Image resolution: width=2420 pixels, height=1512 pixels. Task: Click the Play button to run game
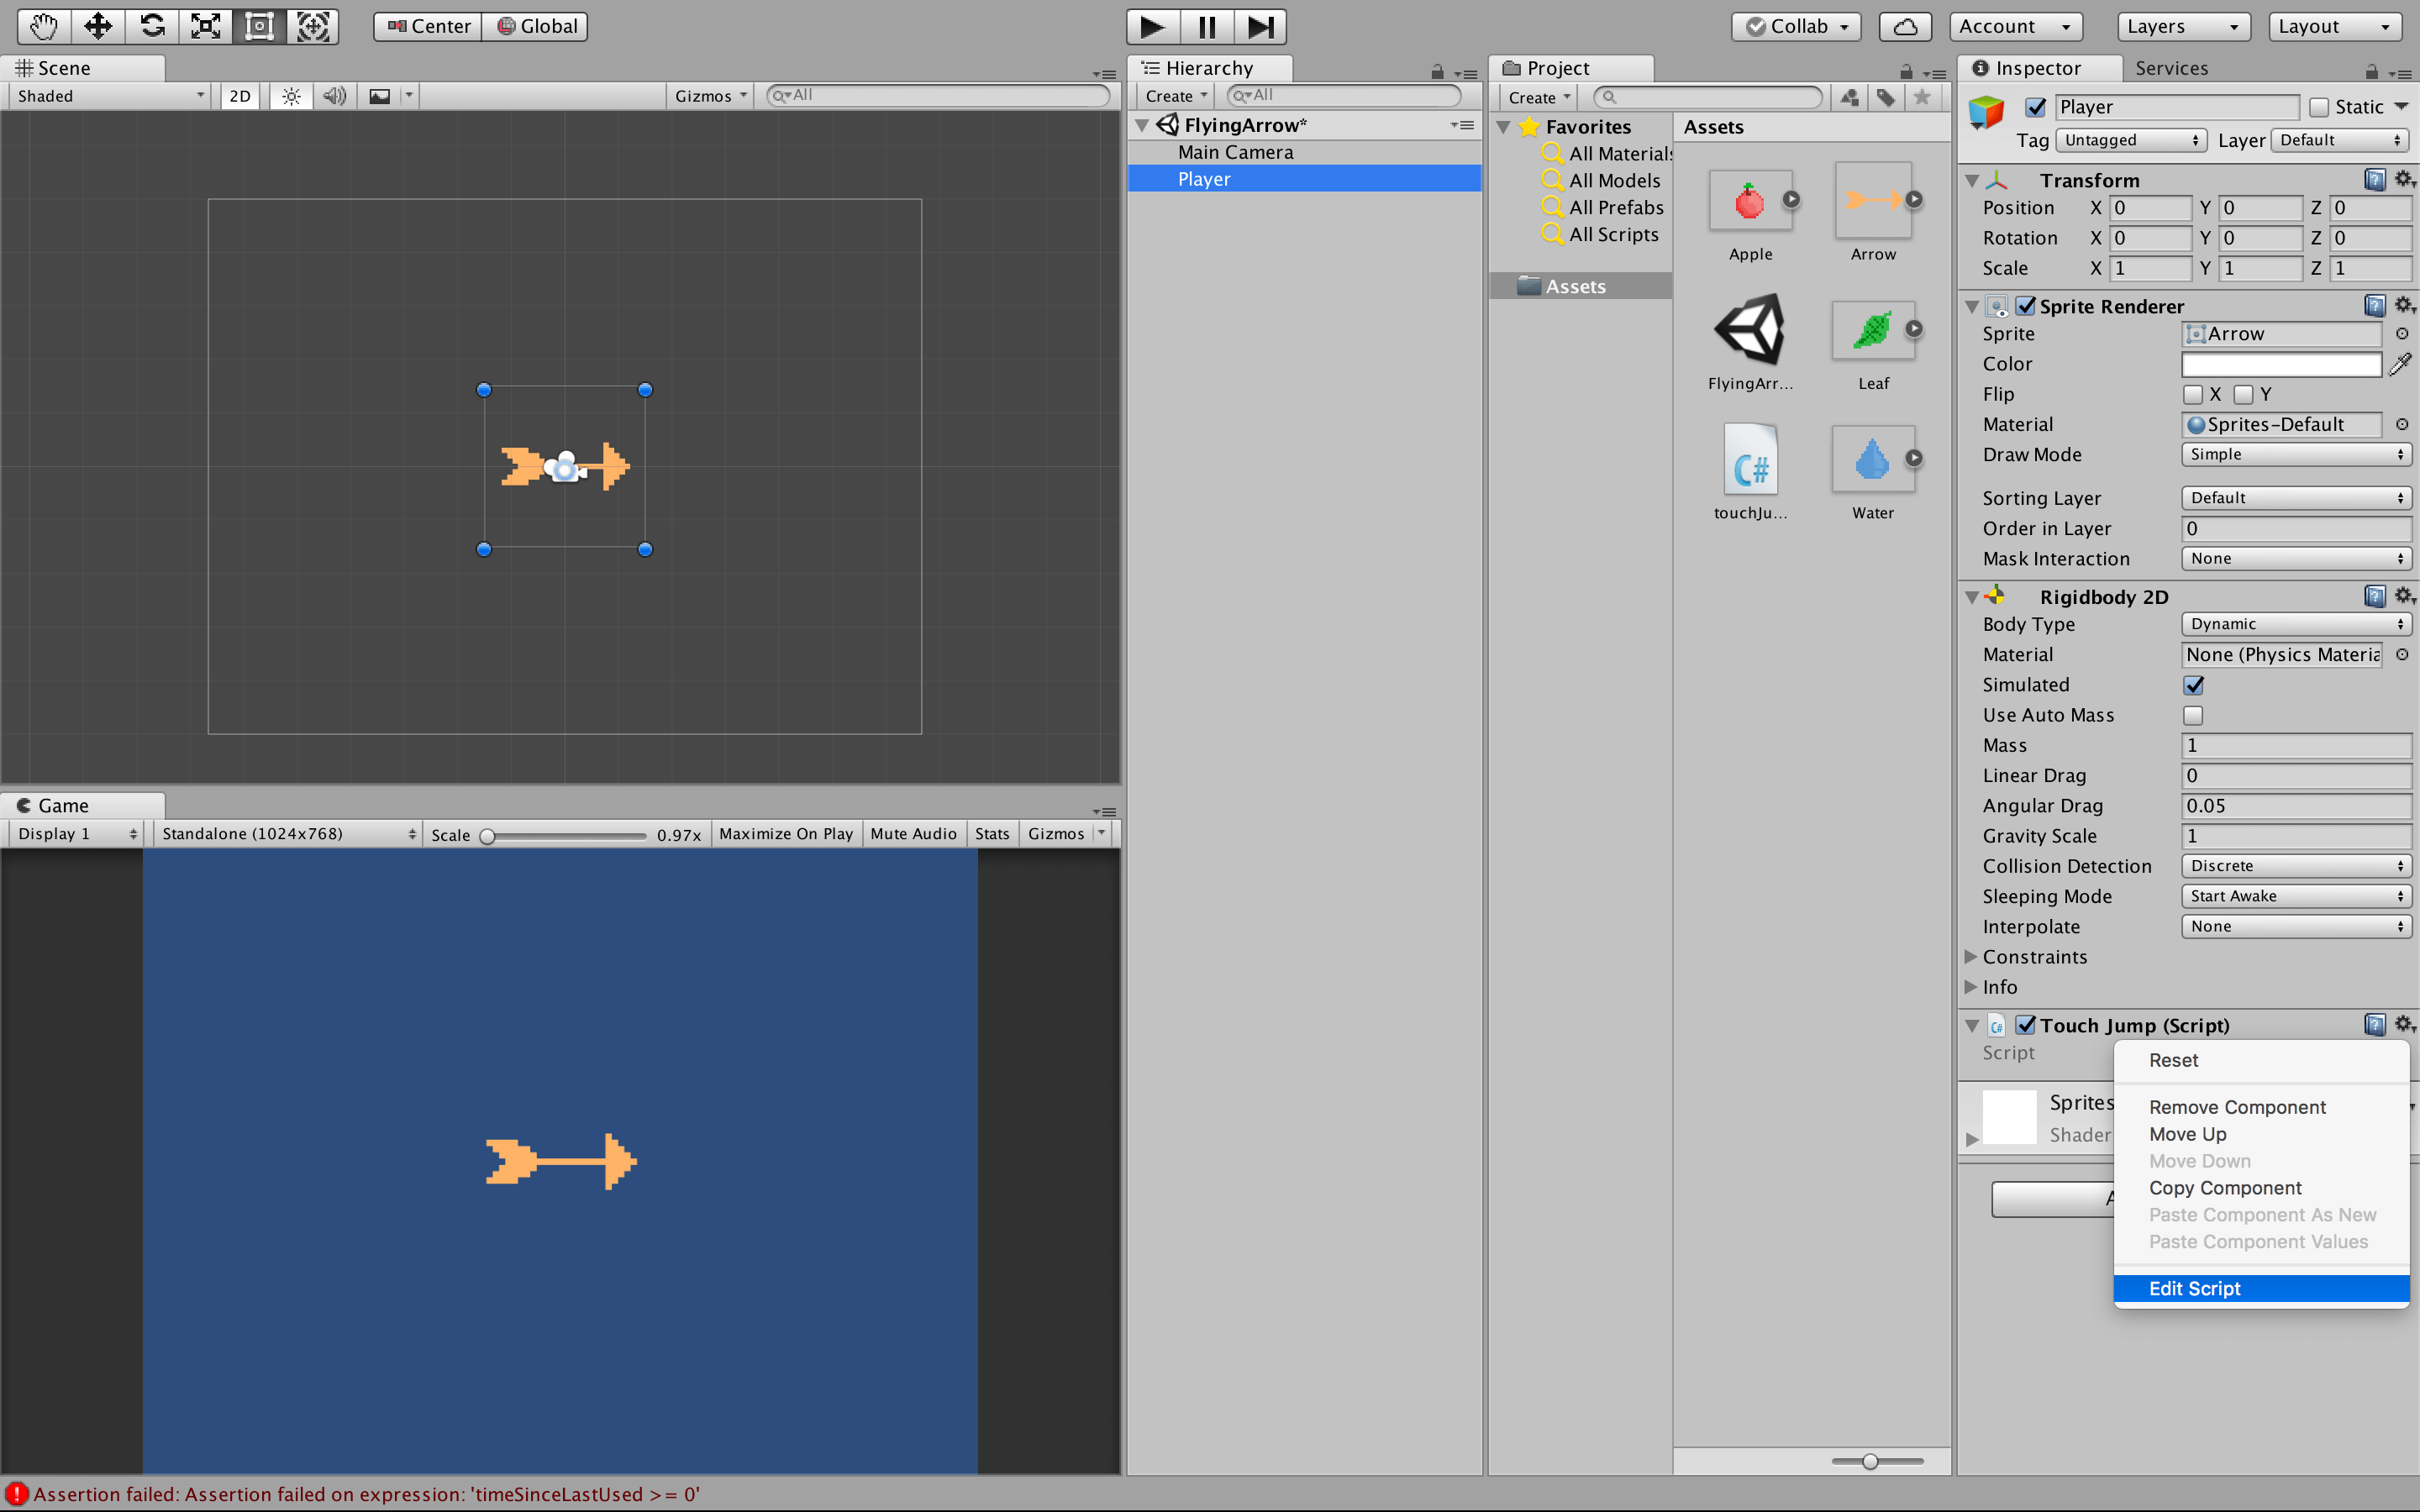[x=1149, y=26]
